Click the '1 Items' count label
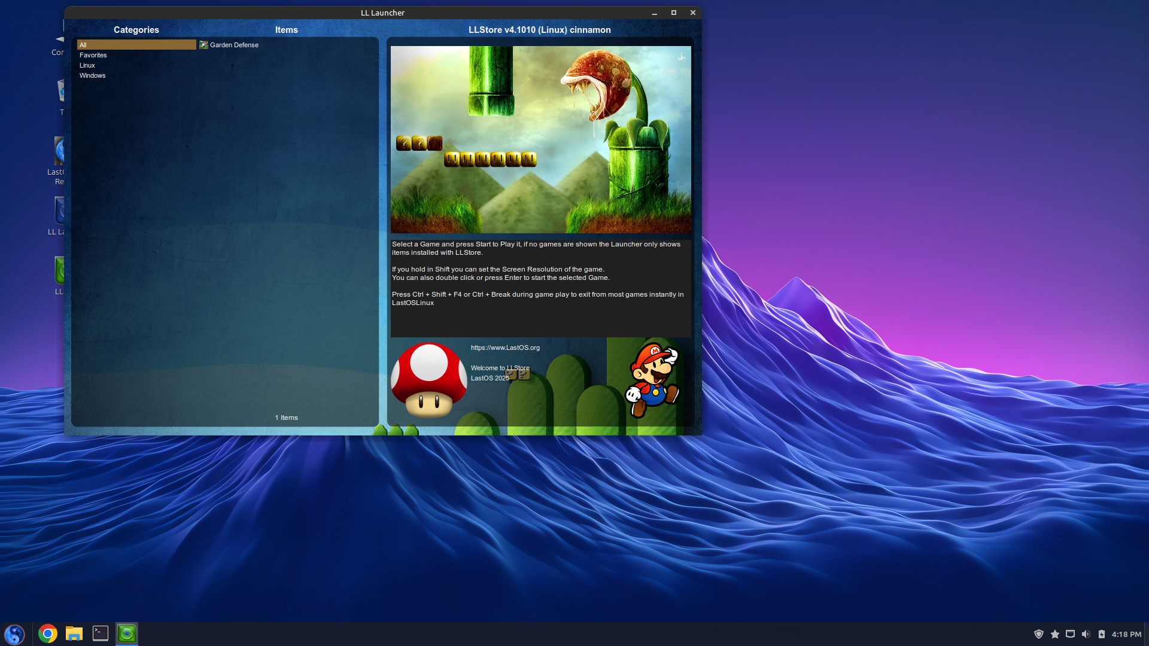The height and width of the screenshot is (646, 1149). pyautogui.click(x=286, y=418)
